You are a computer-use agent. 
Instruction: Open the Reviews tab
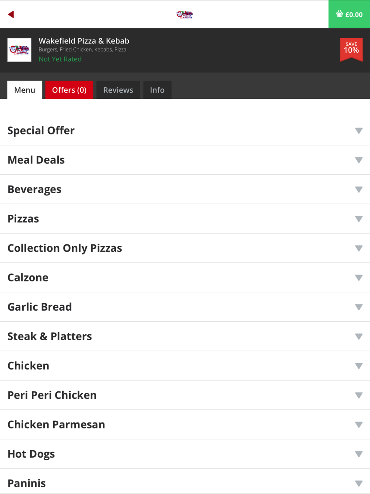pyautogui.click(x=118, y=90)
